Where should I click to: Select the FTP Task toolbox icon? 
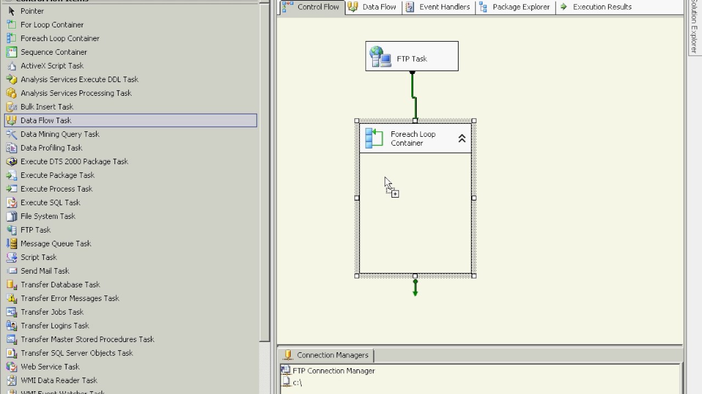coord(12,230)
